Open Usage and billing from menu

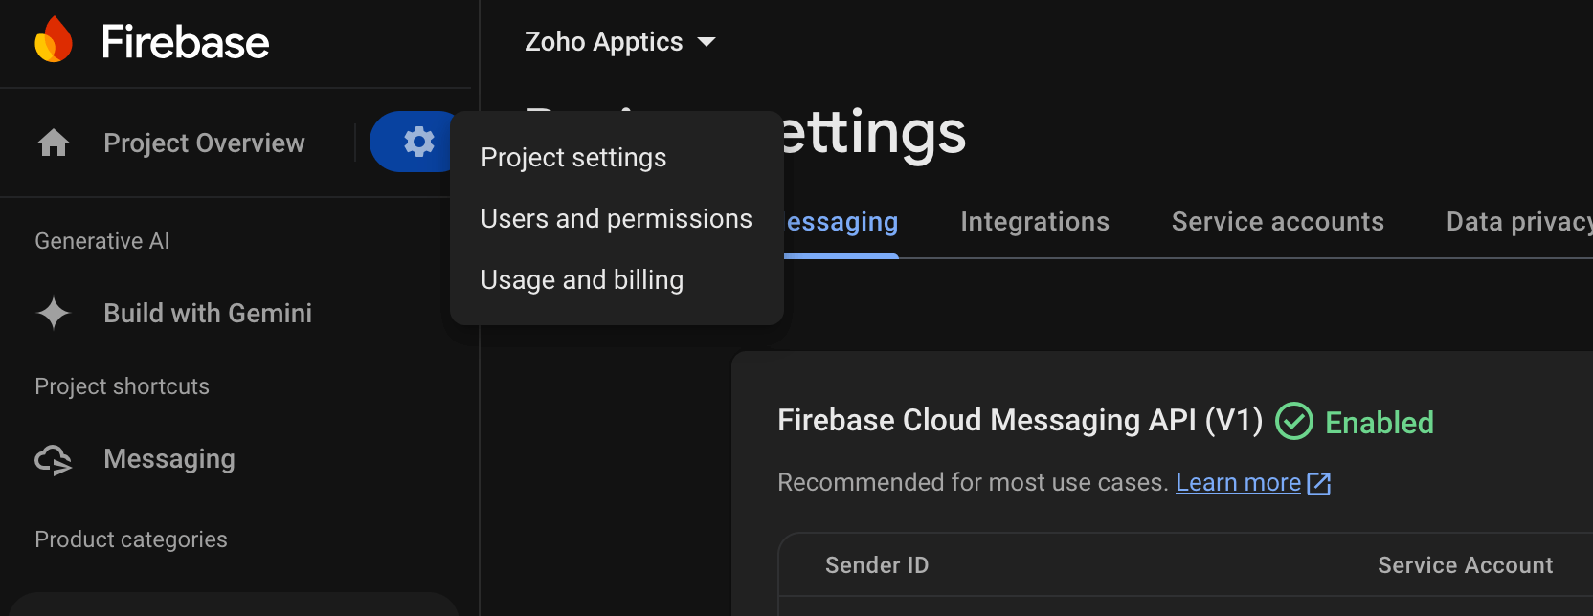(x=582, y=280)
